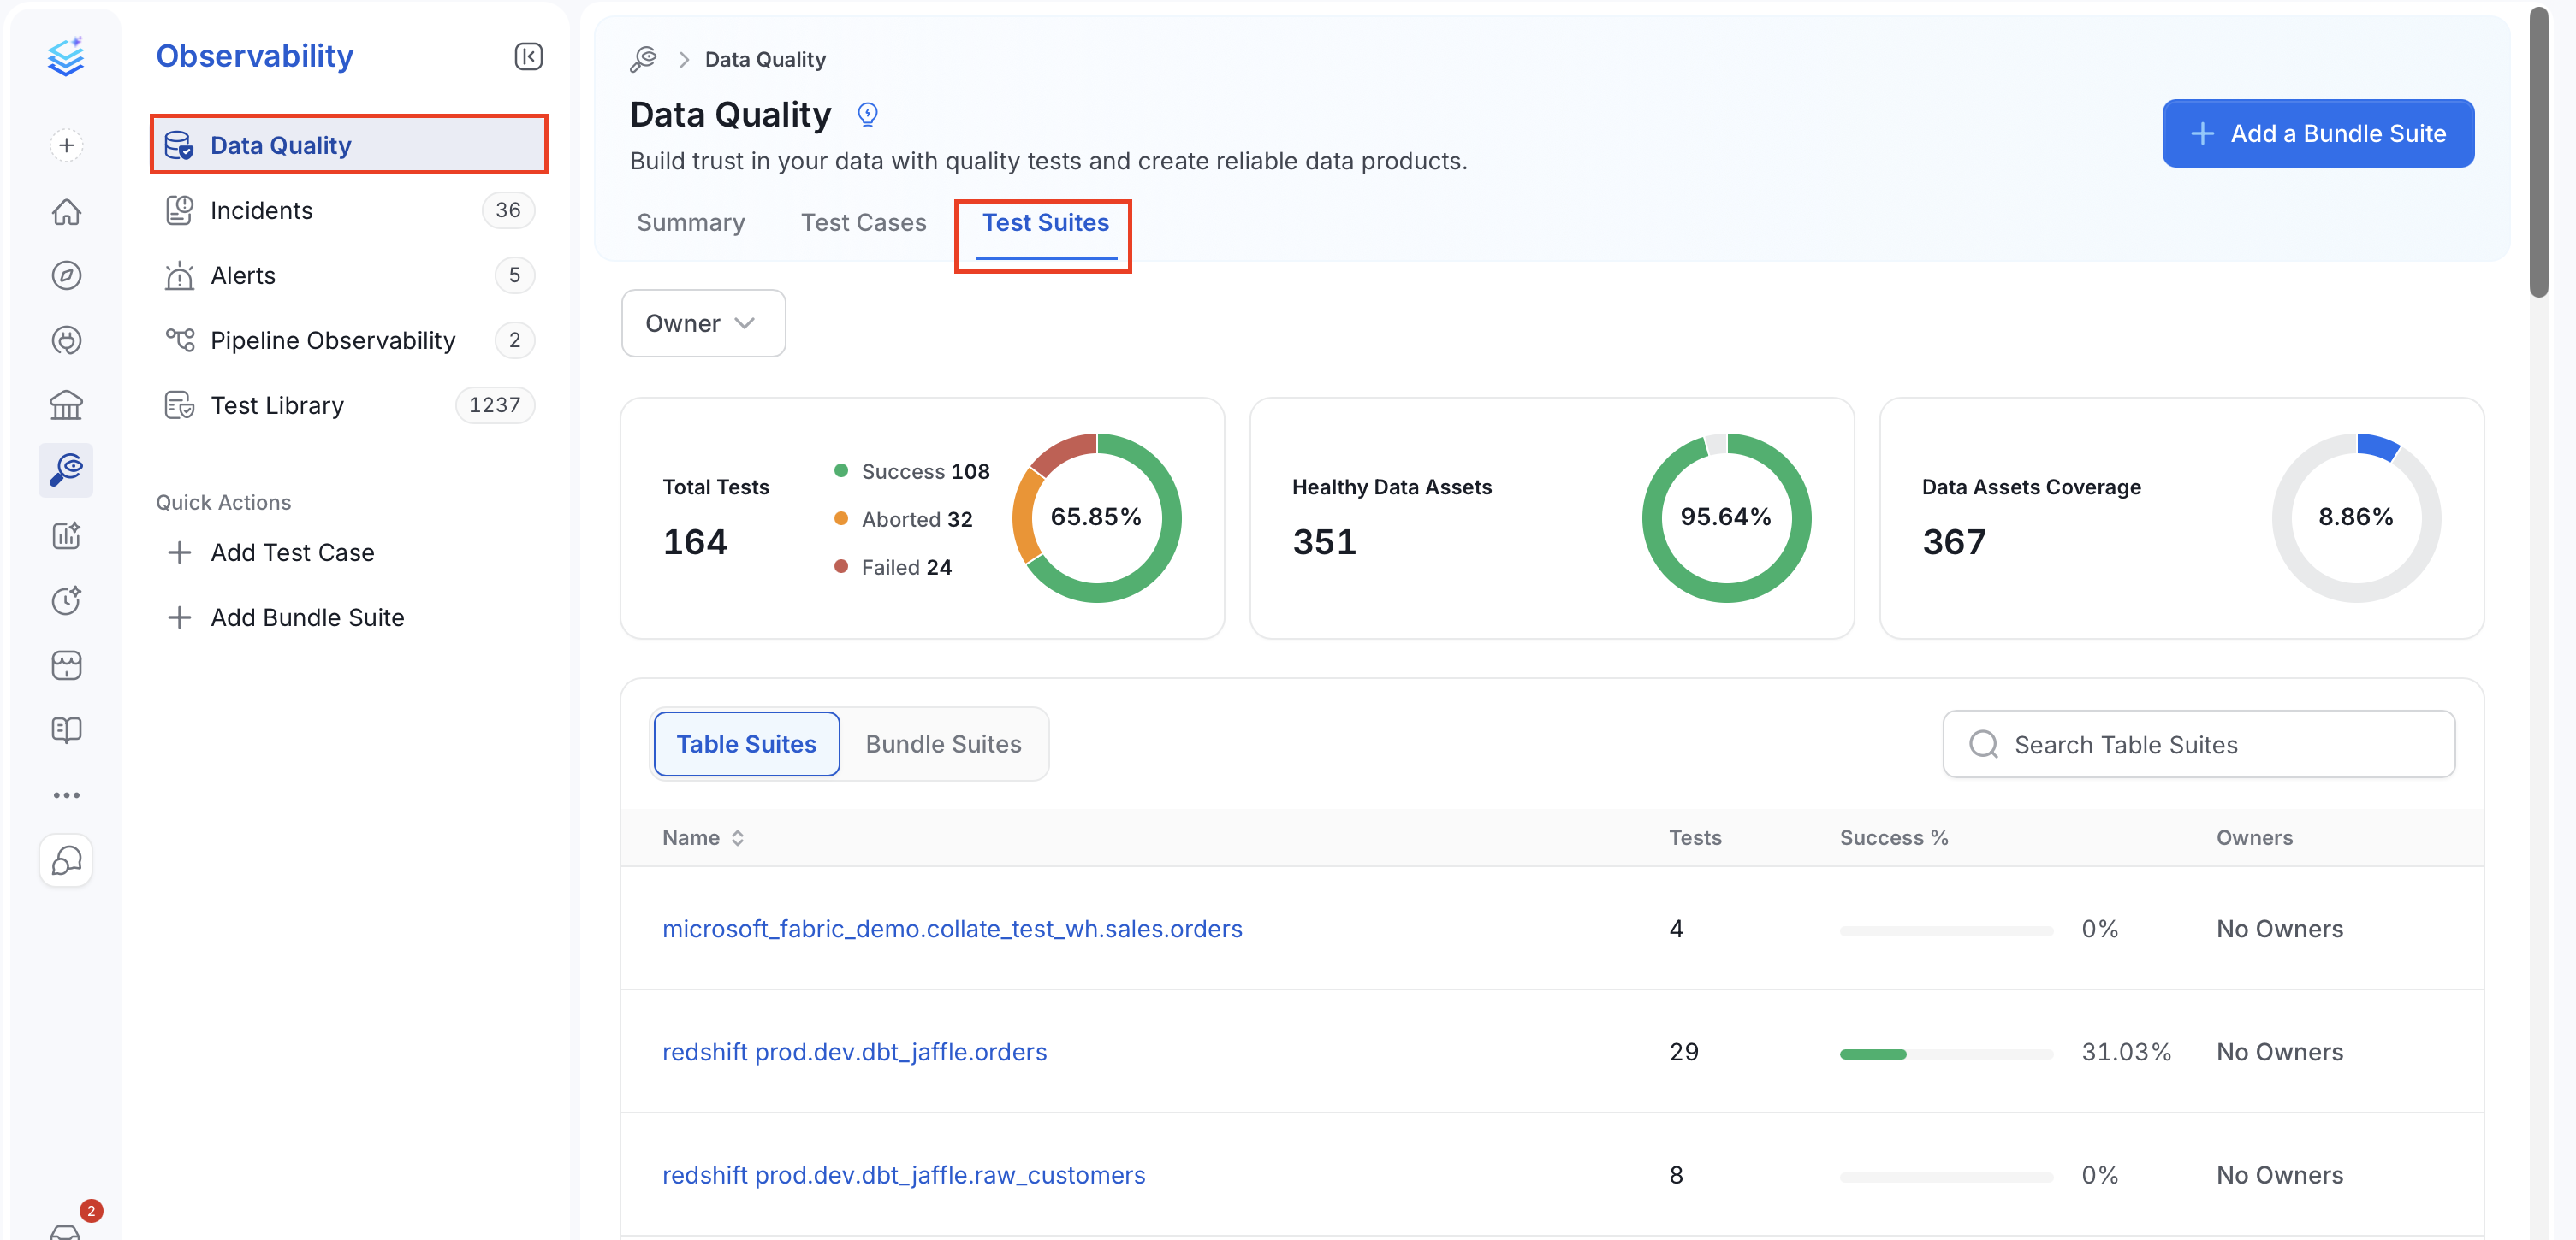
Task: Click the 65.85% total tests donut chart
Action: tap(1096, 517)
